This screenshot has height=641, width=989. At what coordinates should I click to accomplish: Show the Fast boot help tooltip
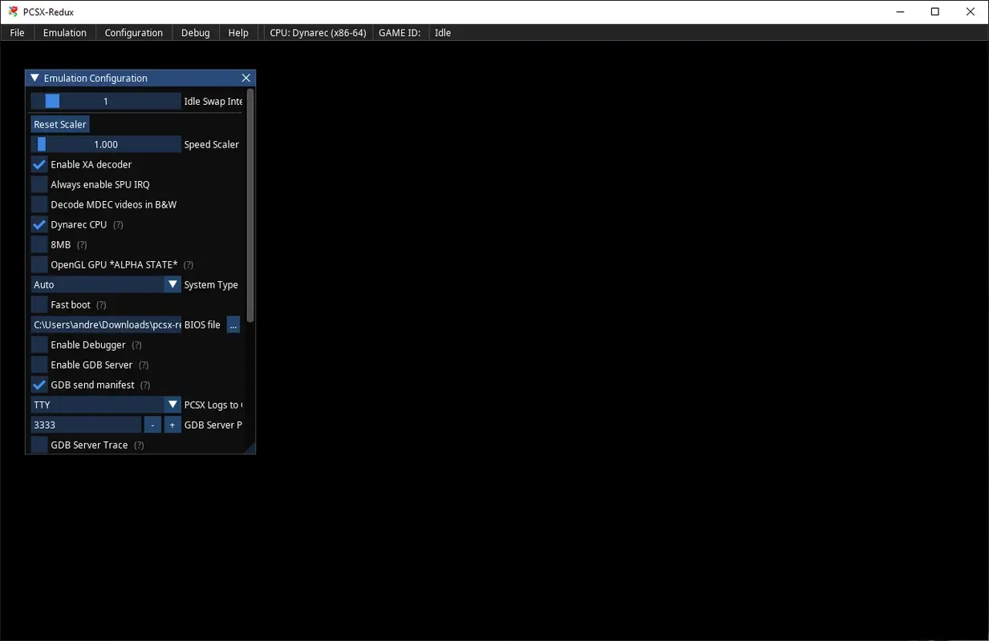[101, 304]
